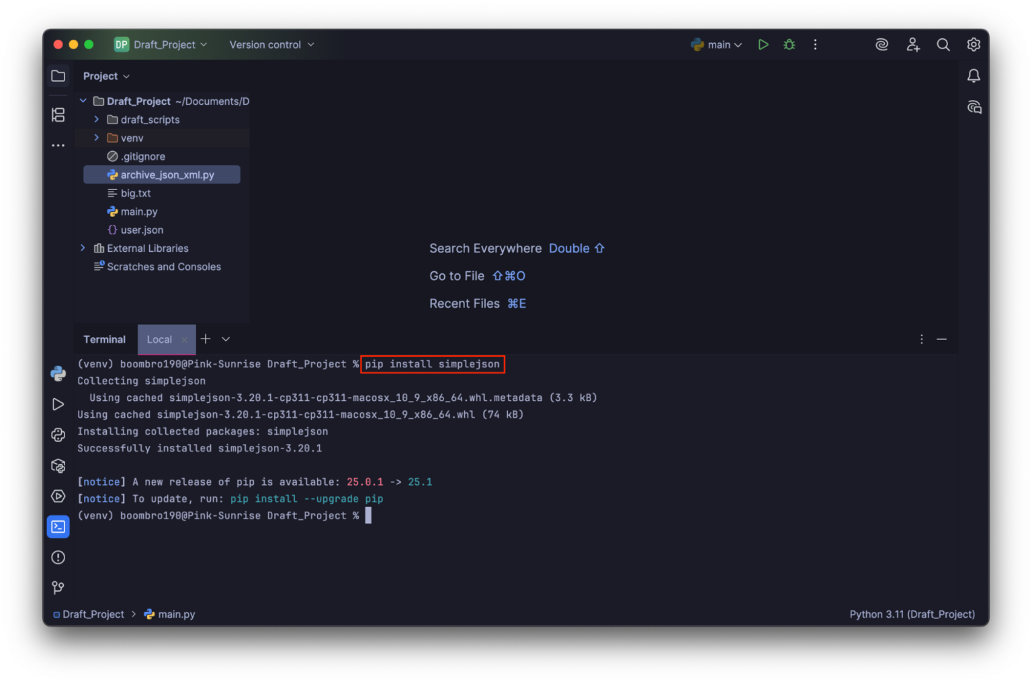Open the Git tool window
The height and width of the screenshot is (683, 1032).
point(58,587)
